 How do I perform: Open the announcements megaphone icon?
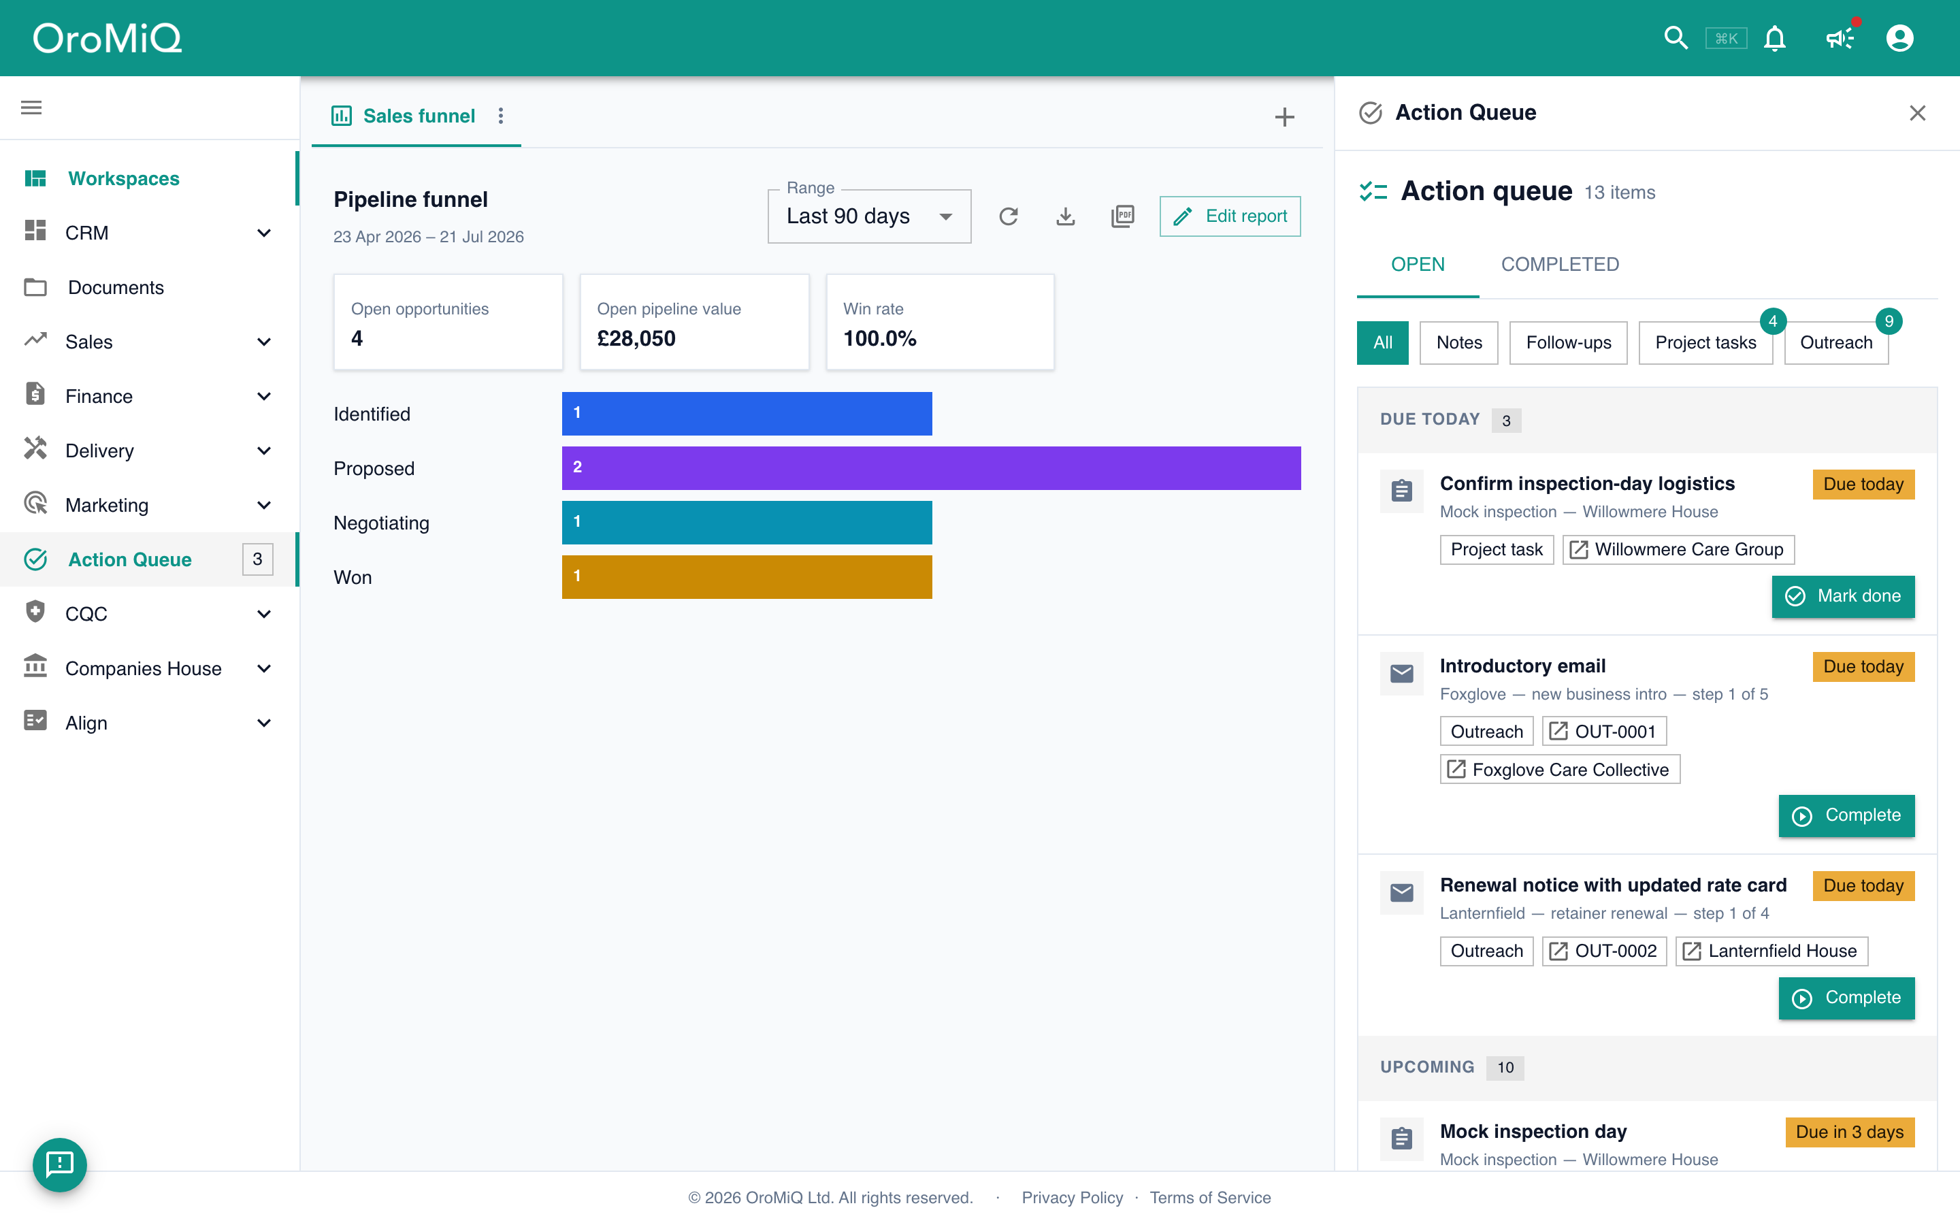(x=1840, y=38)
